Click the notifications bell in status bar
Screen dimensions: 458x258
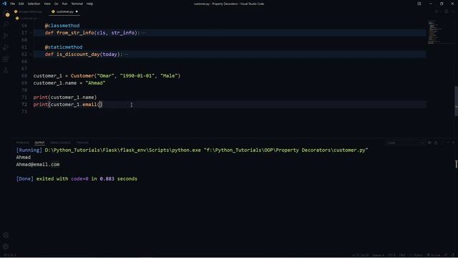(453, 255)
